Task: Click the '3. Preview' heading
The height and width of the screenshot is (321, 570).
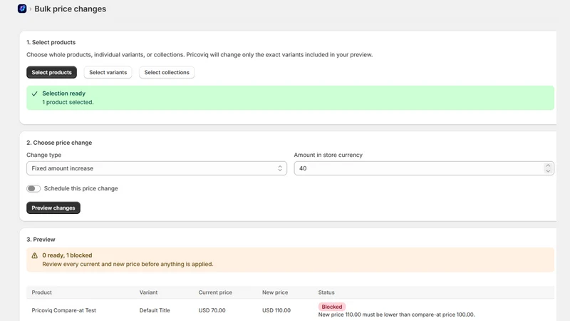Action: (x=41, y=240)
